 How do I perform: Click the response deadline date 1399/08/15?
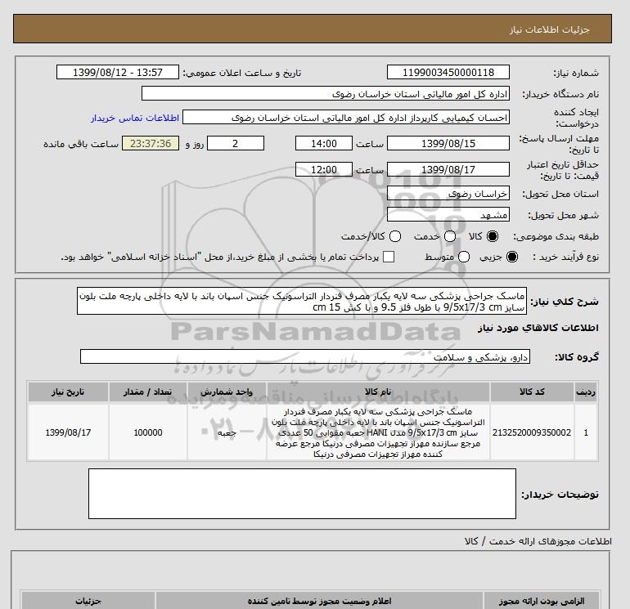point(448,143)
